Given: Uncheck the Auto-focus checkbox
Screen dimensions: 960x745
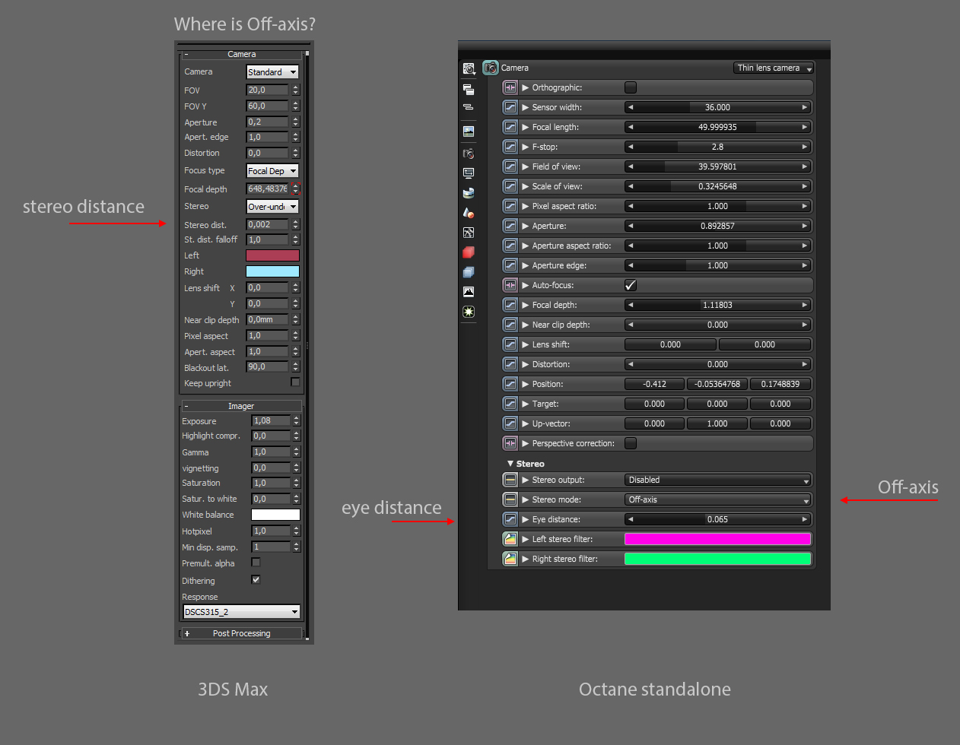Looking at the screenshot, I should pyautogui.click(x=631, y=285).
